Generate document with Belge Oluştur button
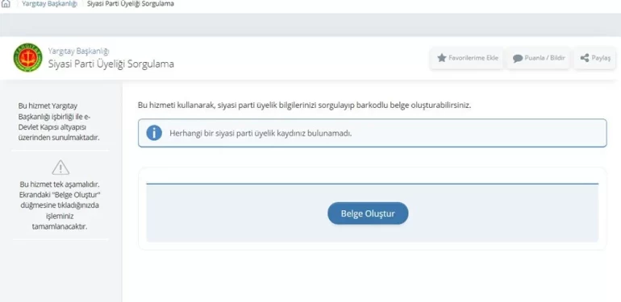621x302 pixels. (368, 213)
